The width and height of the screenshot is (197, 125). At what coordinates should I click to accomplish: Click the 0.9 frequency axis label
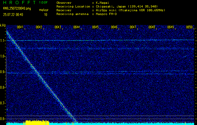(x=2, y=72)
